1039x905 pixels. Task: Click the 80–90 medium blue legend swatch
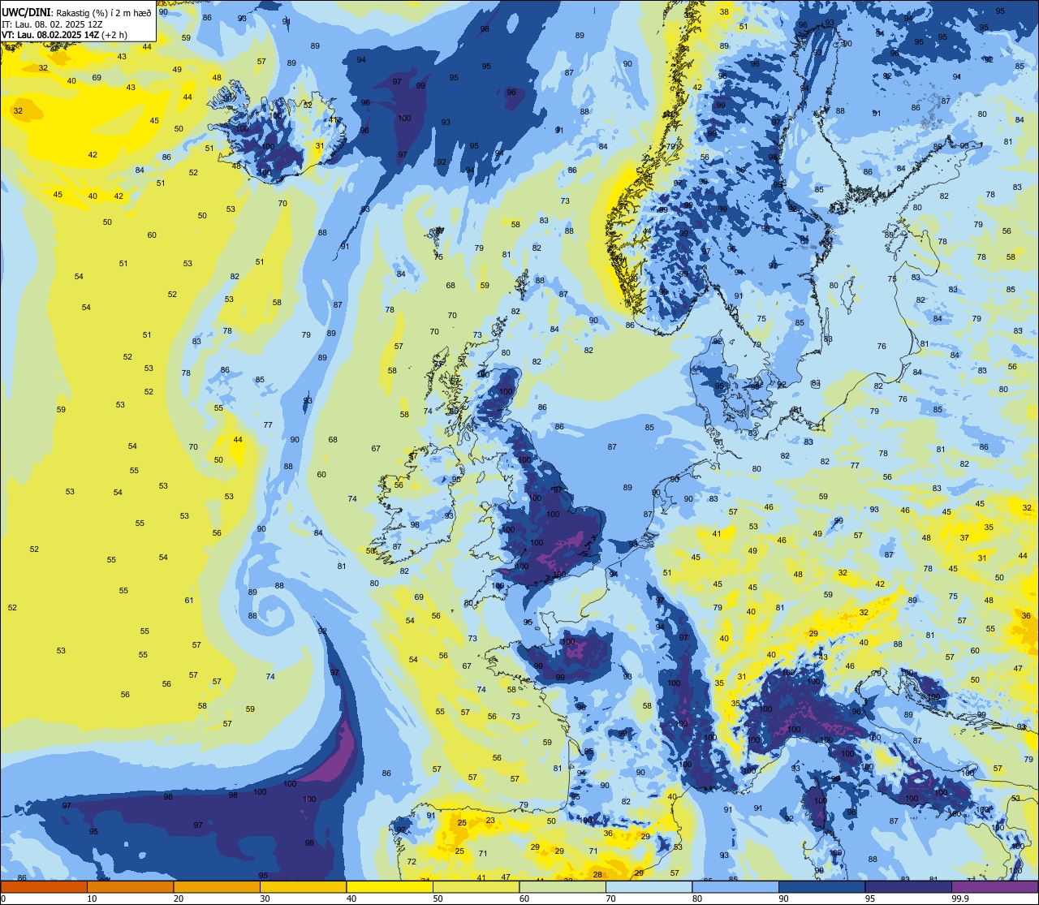[735, 886]
